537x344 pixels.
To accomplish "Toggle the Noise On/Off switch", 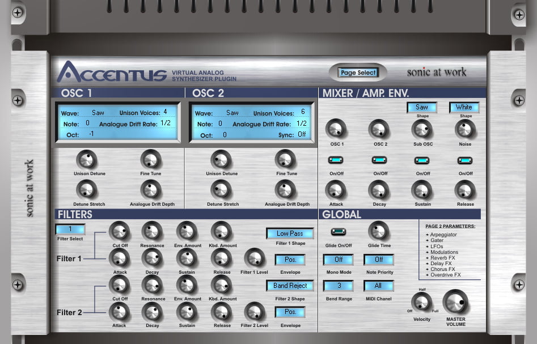I will [464, 160].
